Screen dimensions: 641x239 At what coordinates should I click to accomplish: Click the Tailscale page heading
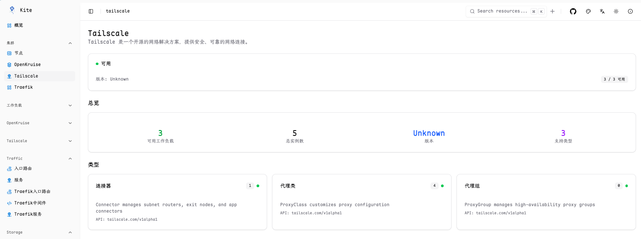click(108, 33)
